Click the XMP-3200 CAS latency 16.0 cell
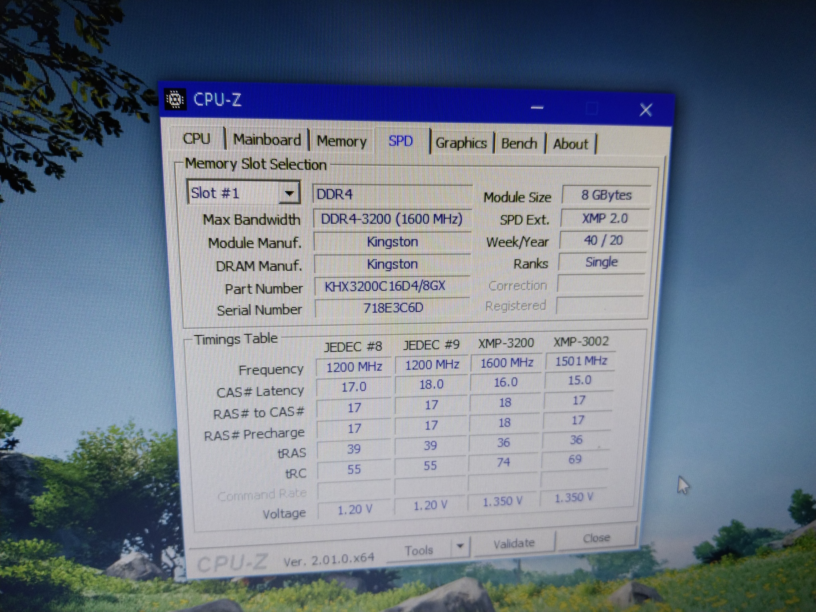 [x=506, y=382]
